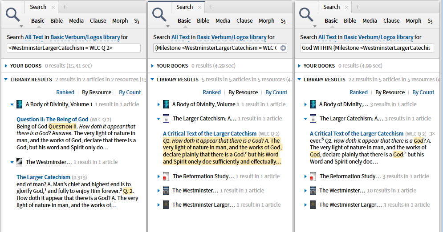Viewport: 443px width, 232px height.
Task: Sort left panel results By Count
Action: (130, 92)
